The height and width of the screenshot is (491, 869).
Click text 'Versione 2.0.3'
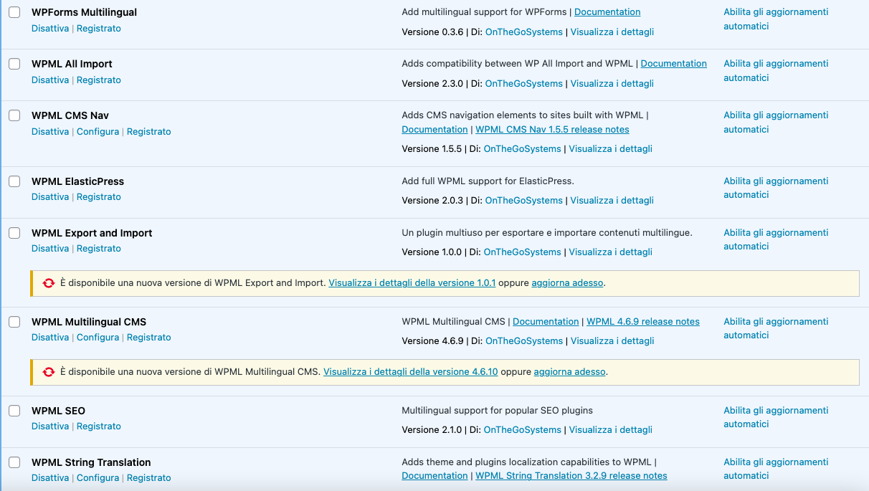tap(432, 201)
